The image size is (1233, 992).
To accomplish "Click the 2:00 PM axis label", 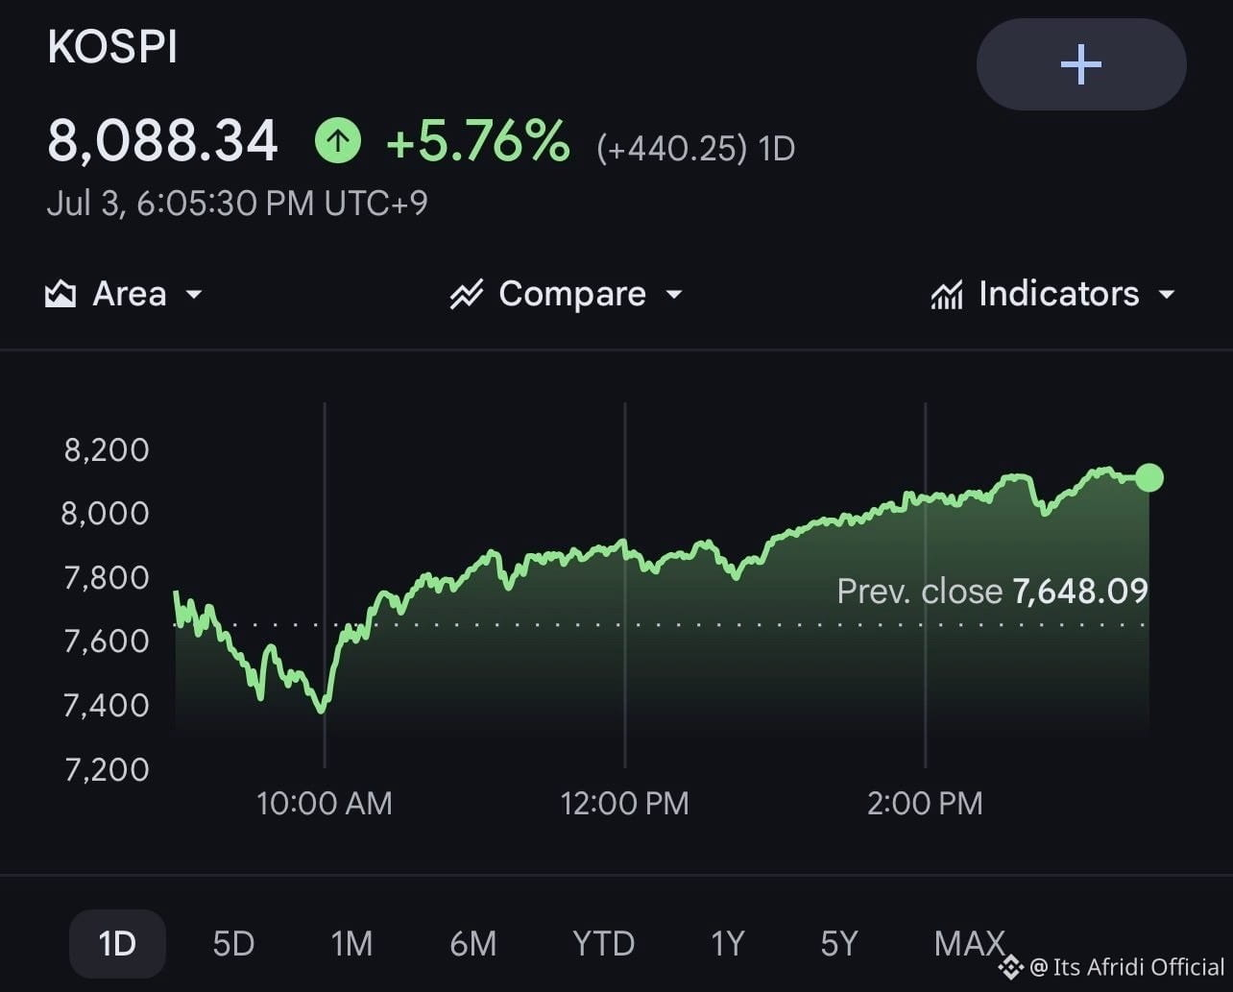I will (x=925, y=803).
